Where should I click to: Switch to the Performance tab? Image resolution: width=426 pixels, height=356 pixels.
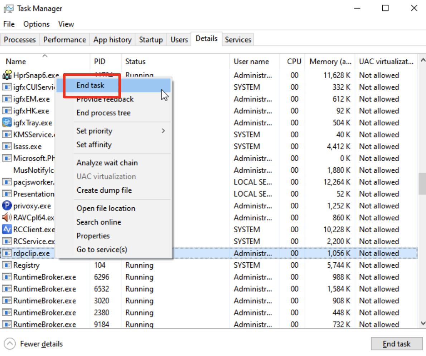(x=64, y=40)
